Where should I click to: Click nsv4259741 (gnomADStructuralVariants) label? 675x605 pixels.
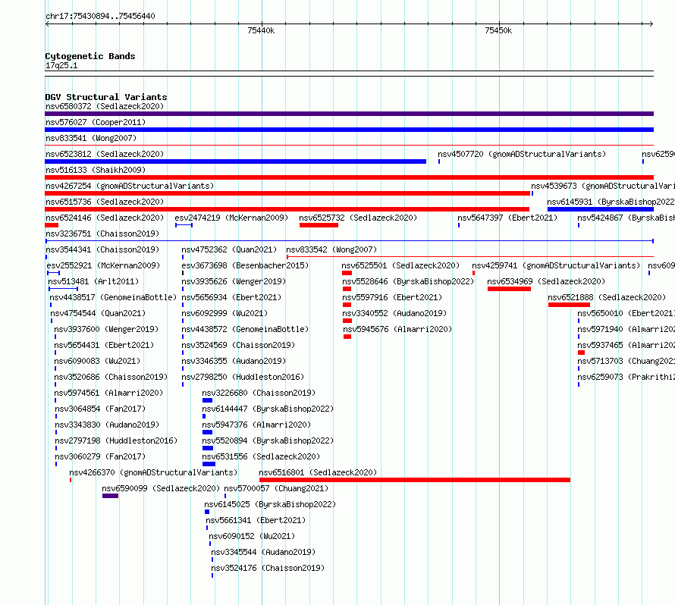[556, 265]
